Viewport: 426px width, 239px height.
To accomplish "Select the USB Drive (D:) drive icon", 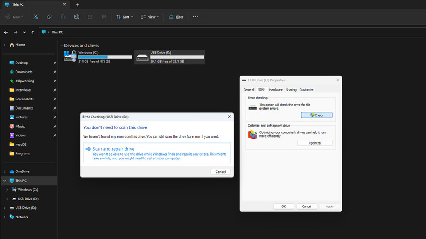I will click(142, 57).
